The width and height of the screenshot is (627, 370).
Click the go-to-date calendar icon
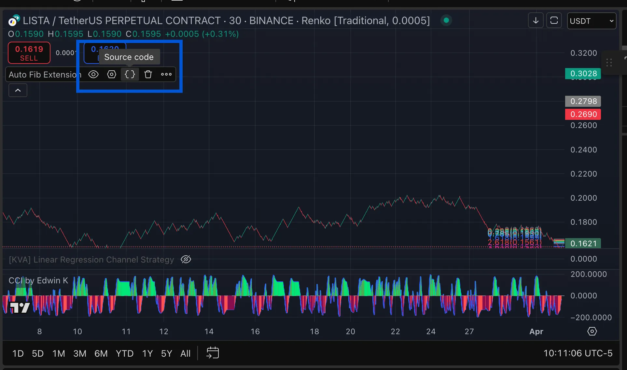click(x=213, y=353)
